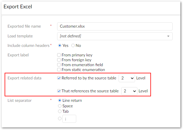
Task: Choose Space as list separator
Action: 60,106
